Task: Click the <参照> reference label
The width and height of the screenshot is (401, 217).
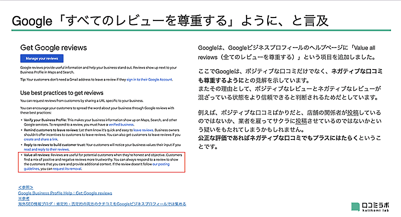Action: [26, 187]
